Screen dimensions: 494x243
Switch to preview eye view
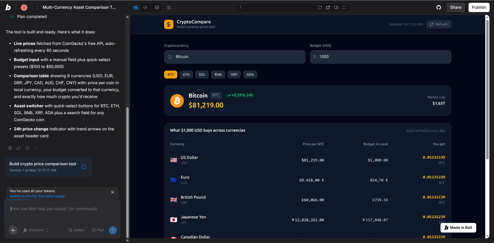[136, 7]
